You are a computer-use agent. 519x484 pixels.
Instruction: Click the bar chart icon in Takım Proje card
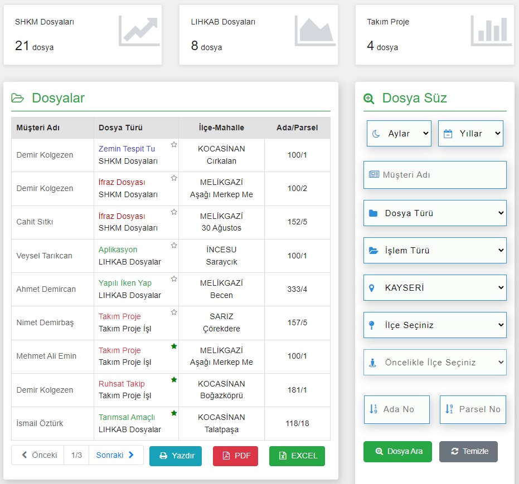(491, 31)
